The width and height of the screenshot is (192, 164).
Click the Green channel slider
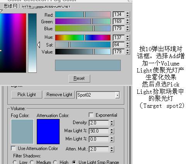pyautogui.click(x=83, y=21)
